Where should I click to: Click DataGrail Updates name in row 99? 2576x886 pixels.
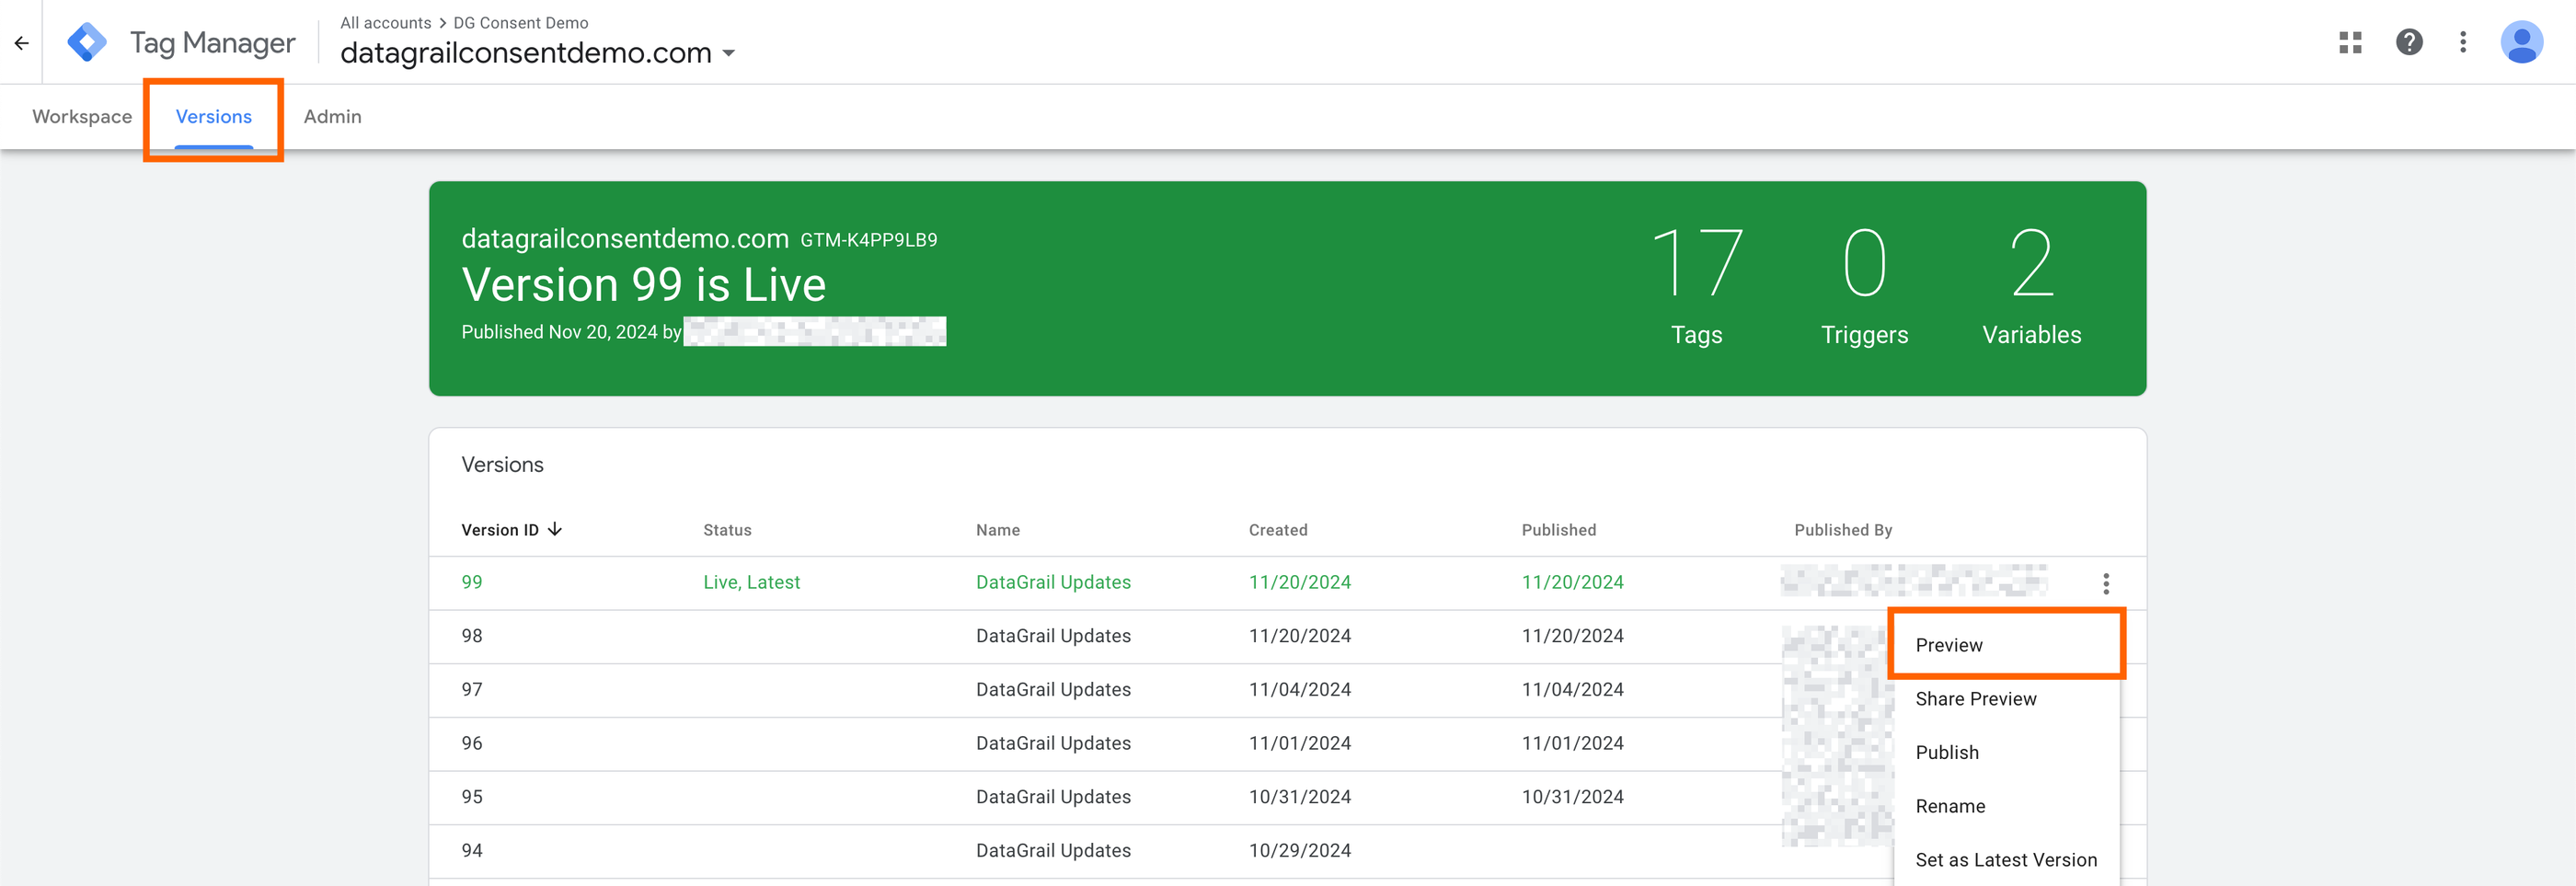pyautogui.click(x=1053, y=582)
